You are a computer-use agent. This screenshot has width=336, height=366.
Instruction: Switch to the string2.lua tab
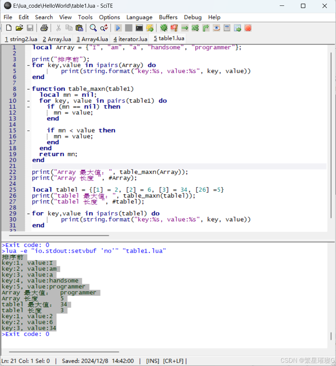point(21,39)
